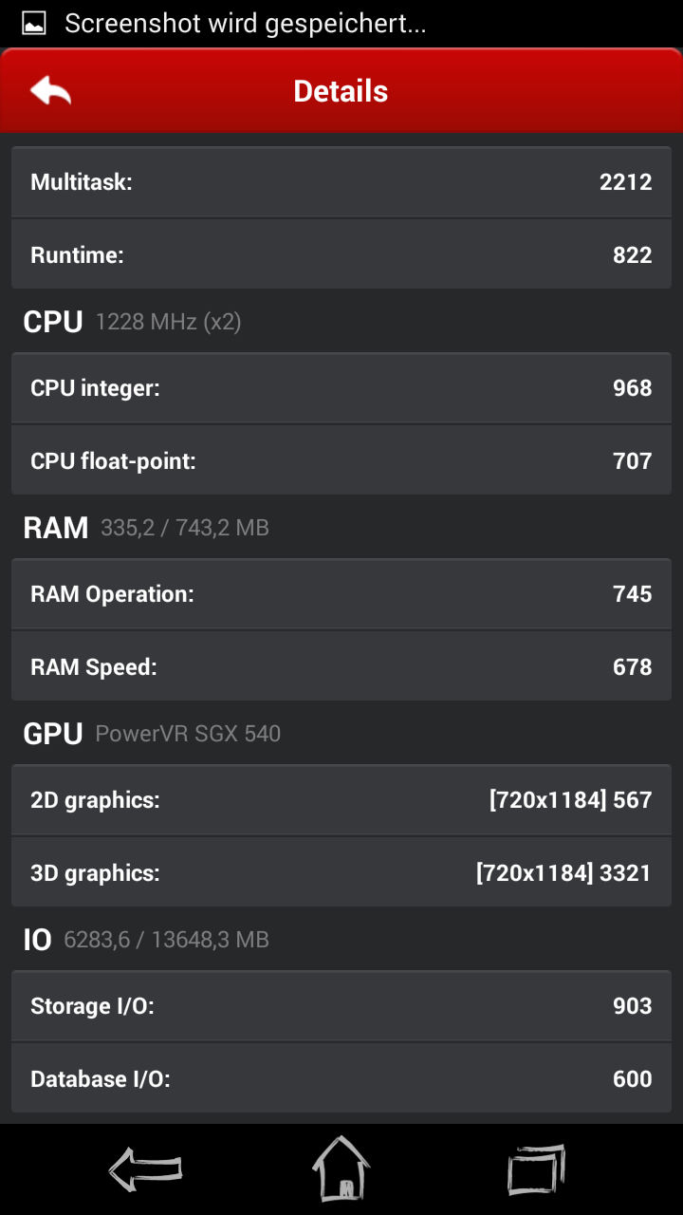
Task: Select the 2D graphics result row
Action: point(341,800)
